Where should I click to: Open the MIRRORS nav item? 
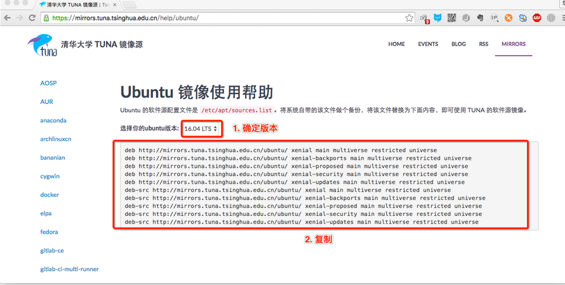[514, 44]
